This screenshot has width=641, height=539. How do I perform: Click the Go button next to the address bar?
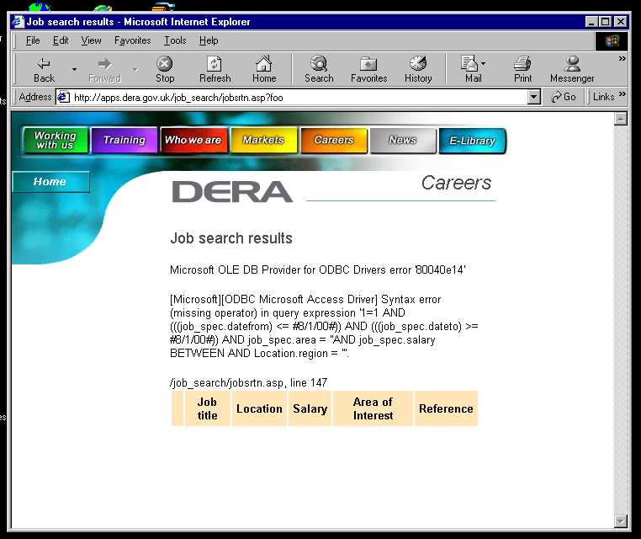[x=564, y=97]
